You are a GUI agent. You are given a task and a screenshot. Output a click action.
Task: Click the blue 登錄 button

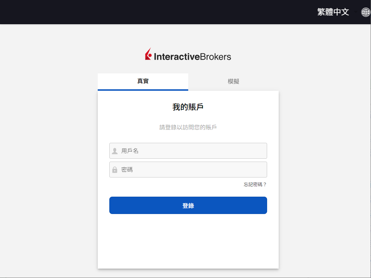[188, 205]
